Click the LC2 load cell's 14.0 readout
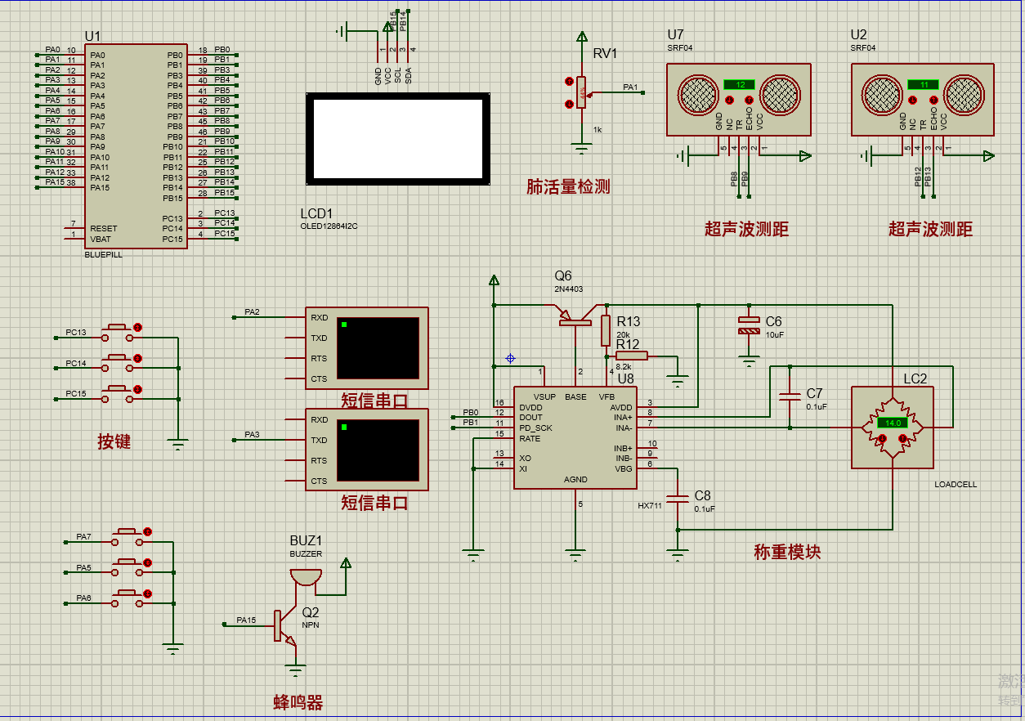This screenshot has height=721, width=1025. 892,423
